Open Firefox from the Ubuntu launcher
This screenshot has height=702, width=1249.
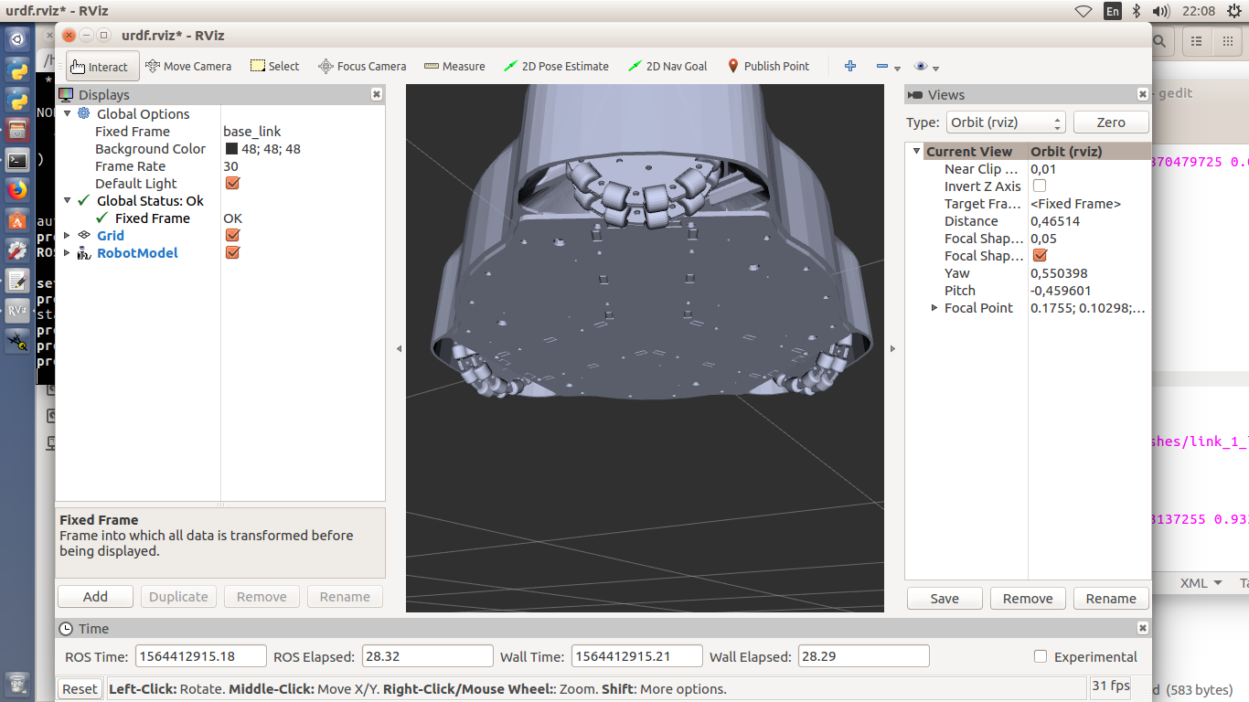[x=17, y=190]
